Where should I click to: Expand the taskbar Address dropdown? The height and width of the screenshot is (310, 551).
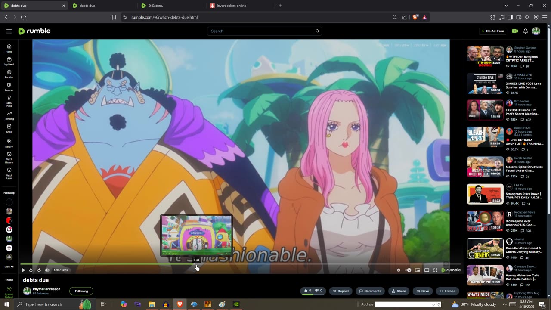pyautogui.click(x=433, y=304)
